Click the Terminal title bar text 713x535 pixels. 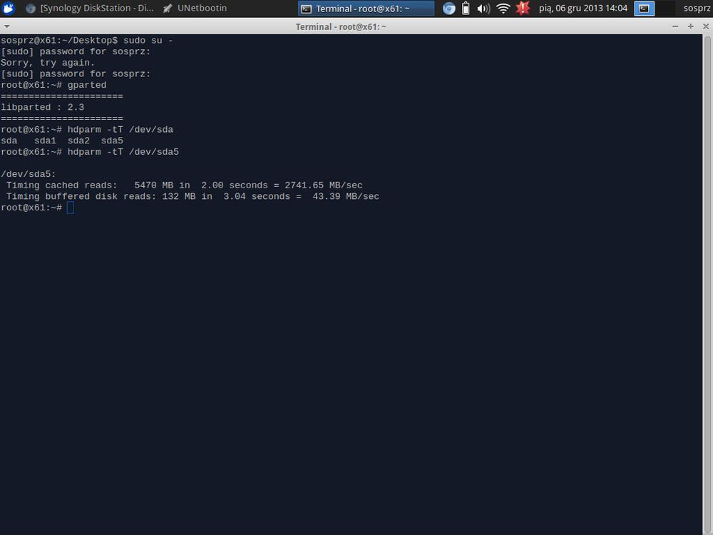[x=341, y=27]
